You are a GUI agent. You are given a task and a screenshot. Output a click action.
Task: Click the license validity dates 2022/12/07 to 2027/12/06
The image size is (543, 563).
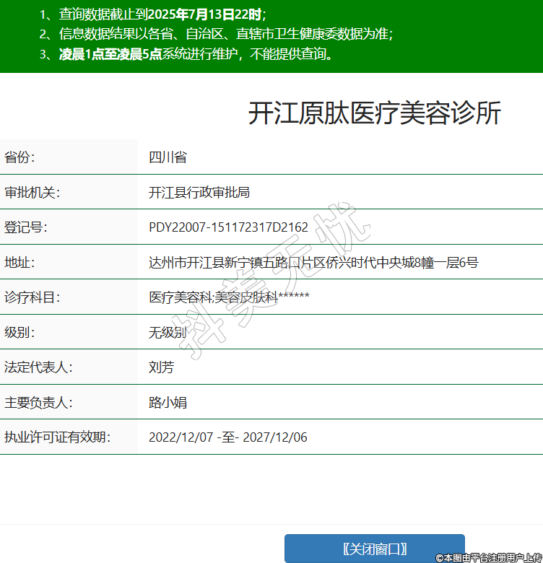coord(227,437)
